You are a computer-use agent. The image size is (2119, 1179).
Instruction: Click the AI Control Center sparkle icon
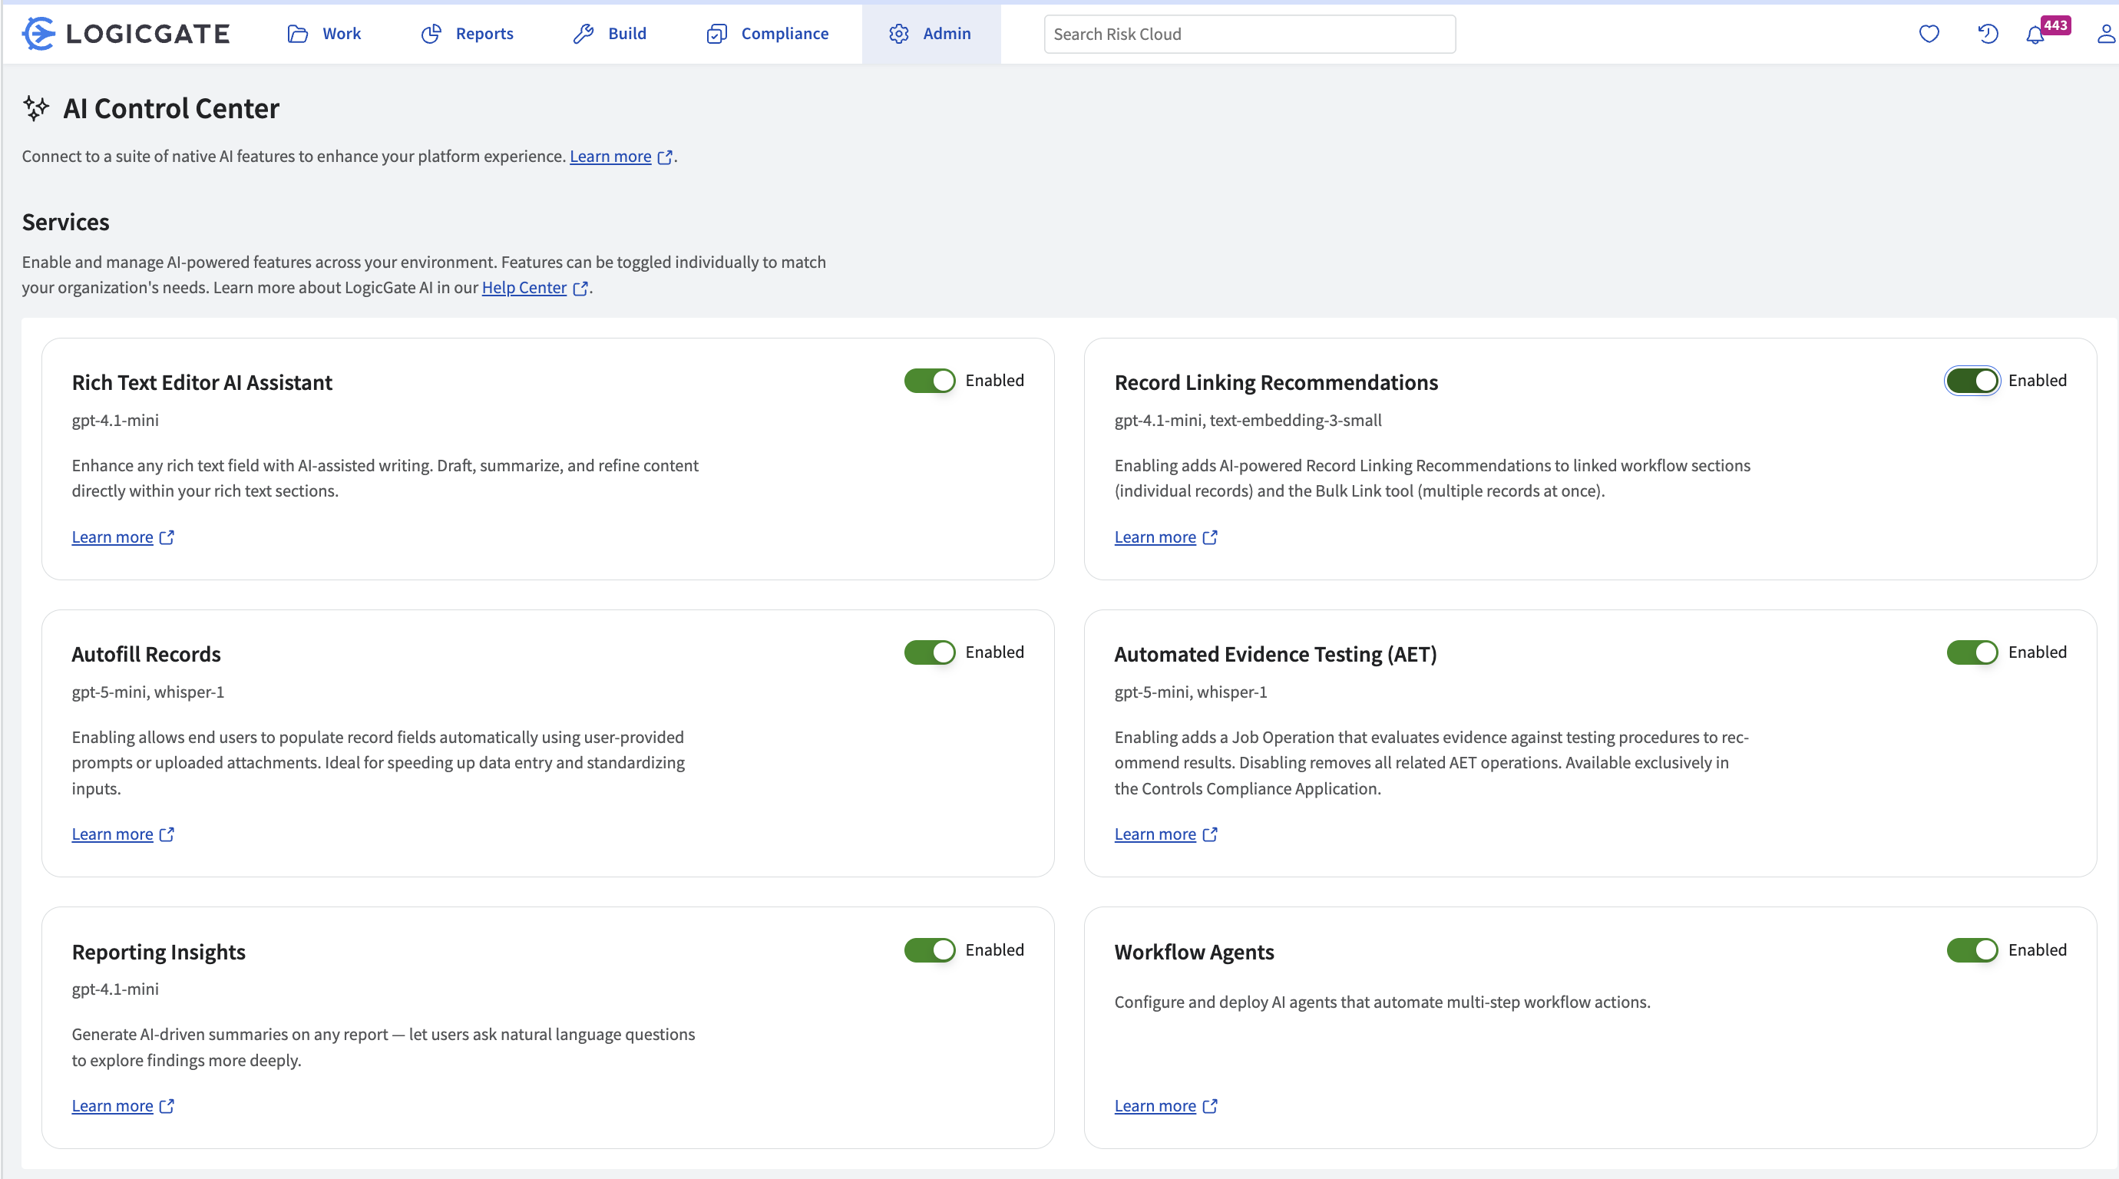tap(35, 108)
